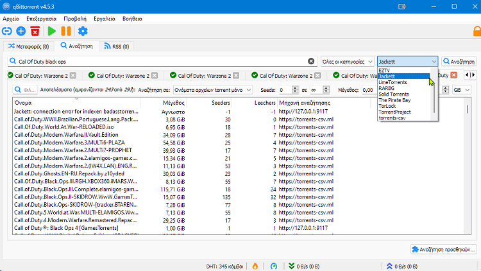Select Call.of.Duty.Modern.Warfare.II.Vault.Edition result
The height and width of the screenshot is (271, 481).
66,135
